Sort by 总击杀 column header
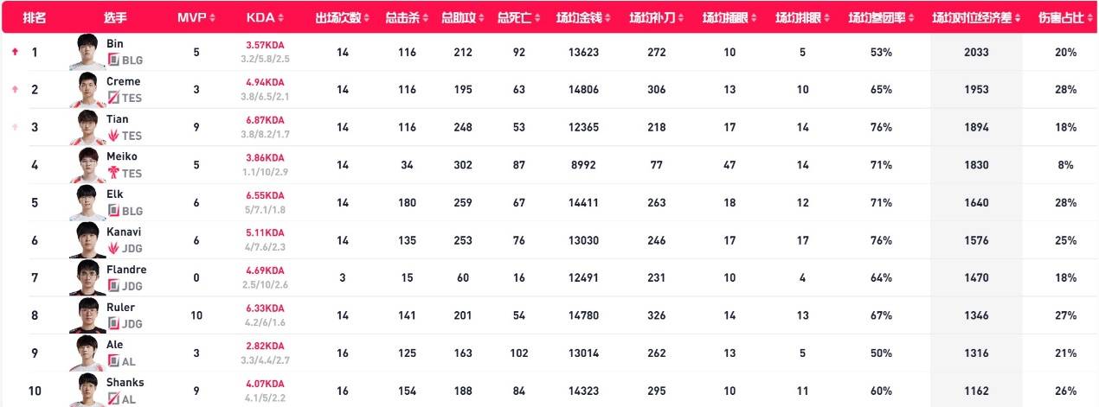1099x407 pixels. coord(403,17)
